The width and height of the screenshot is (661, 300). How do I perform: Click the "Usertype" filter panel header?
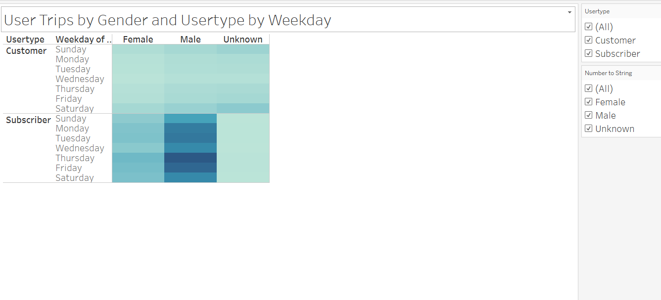596,11
